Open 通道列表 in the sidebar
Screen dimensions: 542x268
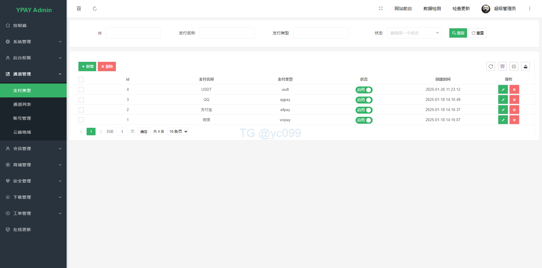click(x=22, y=104)
